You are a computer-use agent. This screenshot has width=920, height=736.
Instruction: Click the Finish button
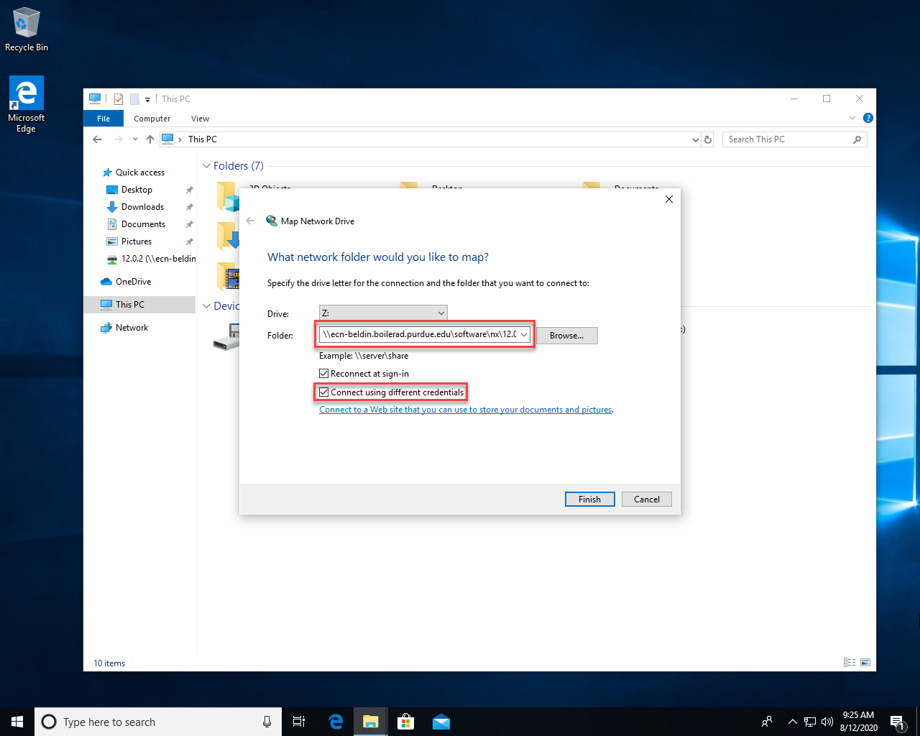[589, 500]
